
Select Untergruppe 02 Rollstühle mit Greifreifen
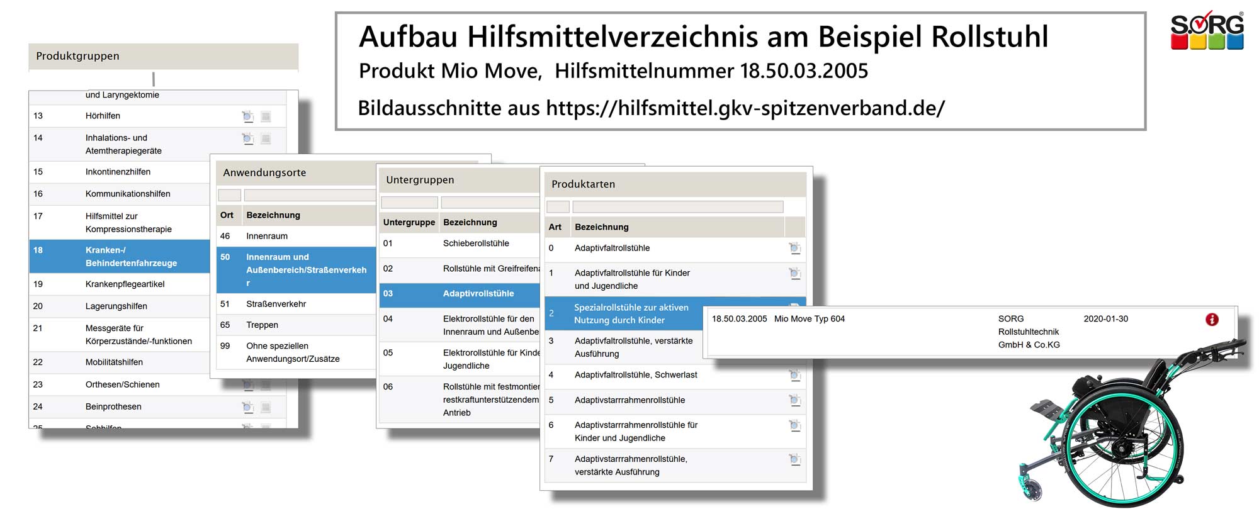point(460,269)
